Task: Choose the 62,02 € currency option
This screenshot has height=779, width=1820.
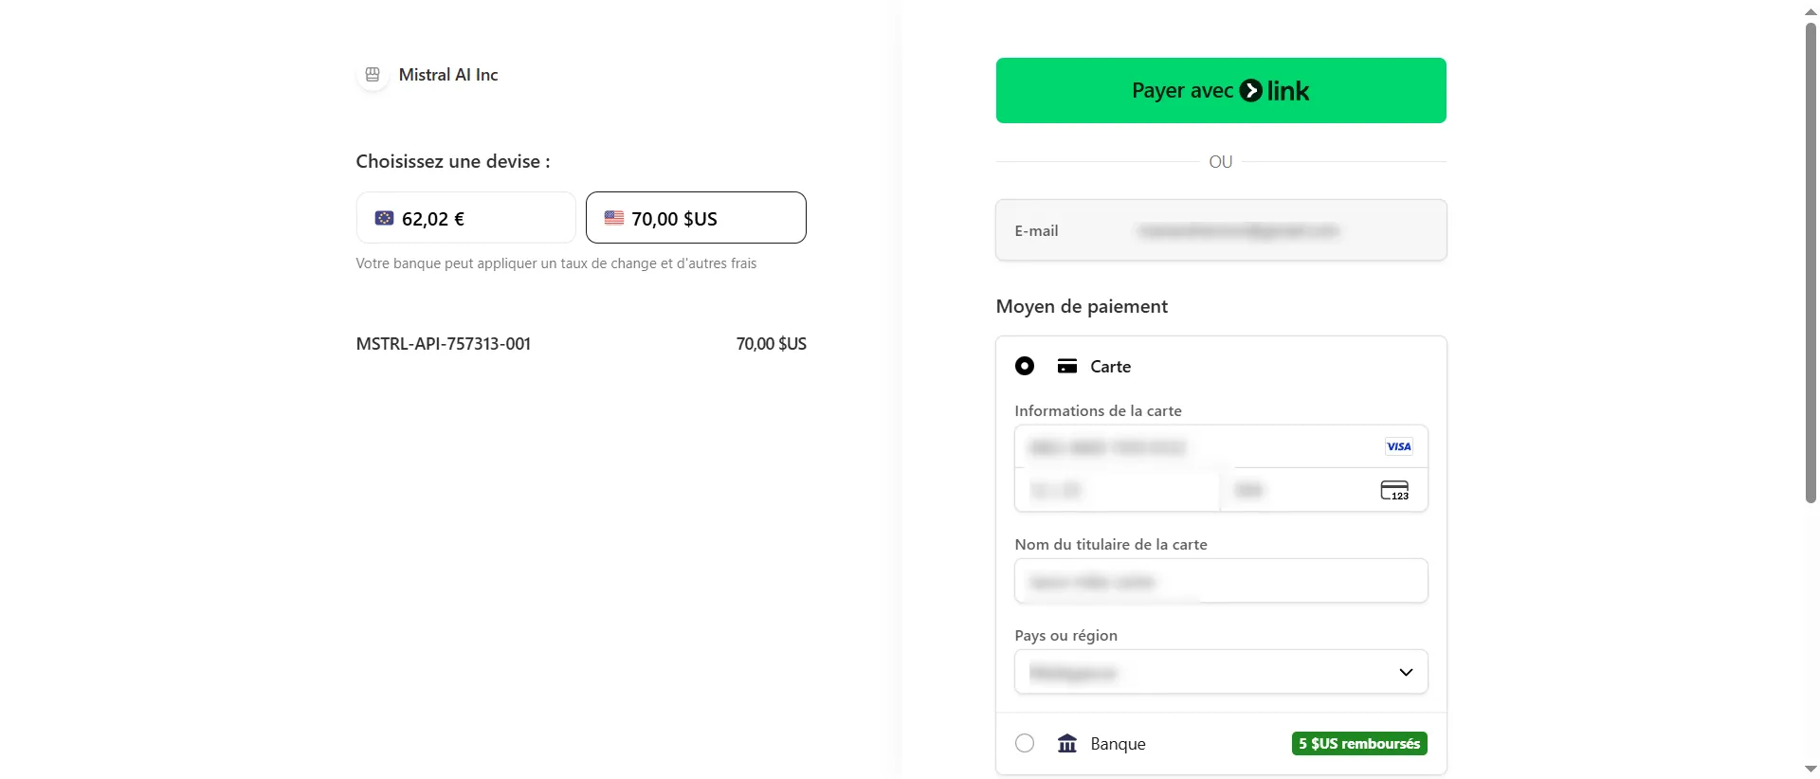Action: pos(465,217)
